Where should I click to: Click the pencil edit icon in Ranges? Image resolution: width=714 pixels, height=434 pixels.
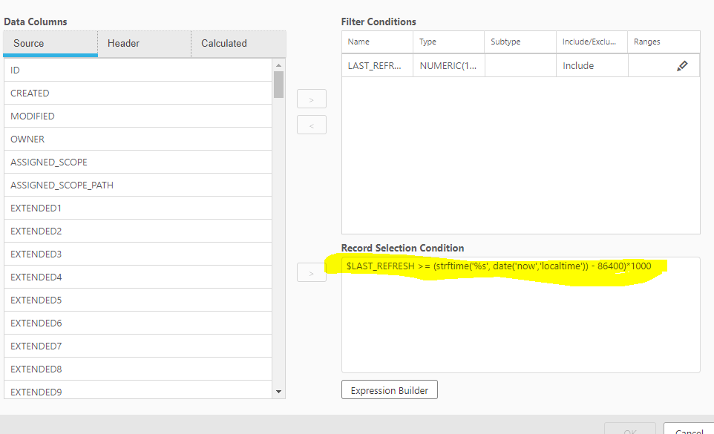(682, 66)
